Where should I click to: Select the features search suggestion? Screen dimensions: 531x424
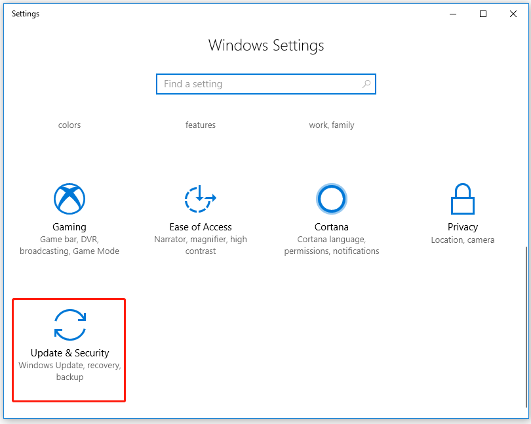click(x=200, y=125)
